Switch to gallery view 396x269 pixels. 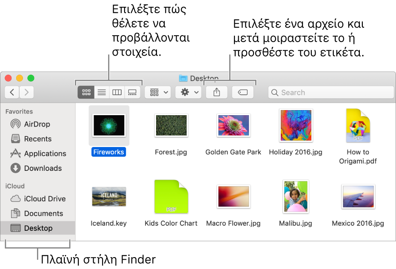[132, 92]
